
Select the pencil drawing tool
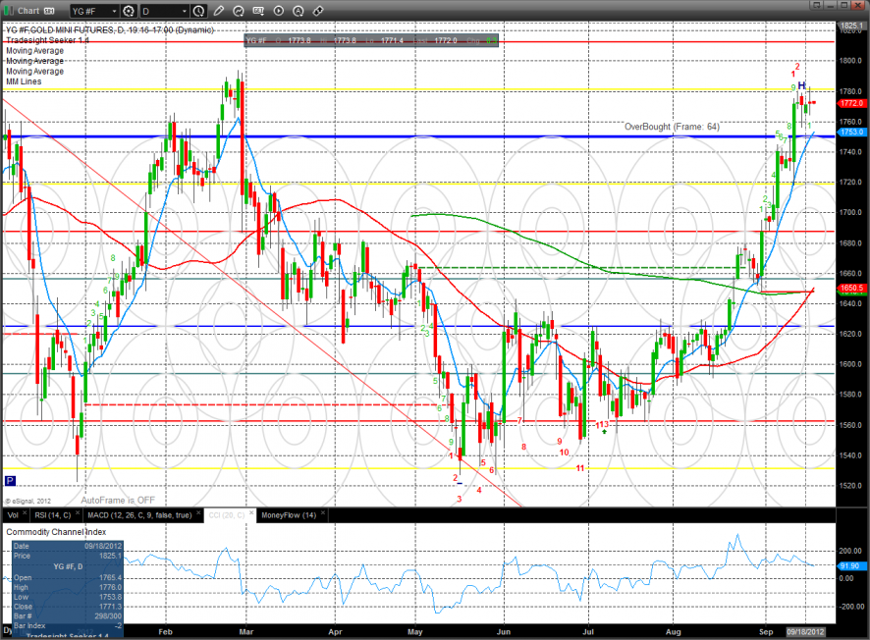point(219,11)
